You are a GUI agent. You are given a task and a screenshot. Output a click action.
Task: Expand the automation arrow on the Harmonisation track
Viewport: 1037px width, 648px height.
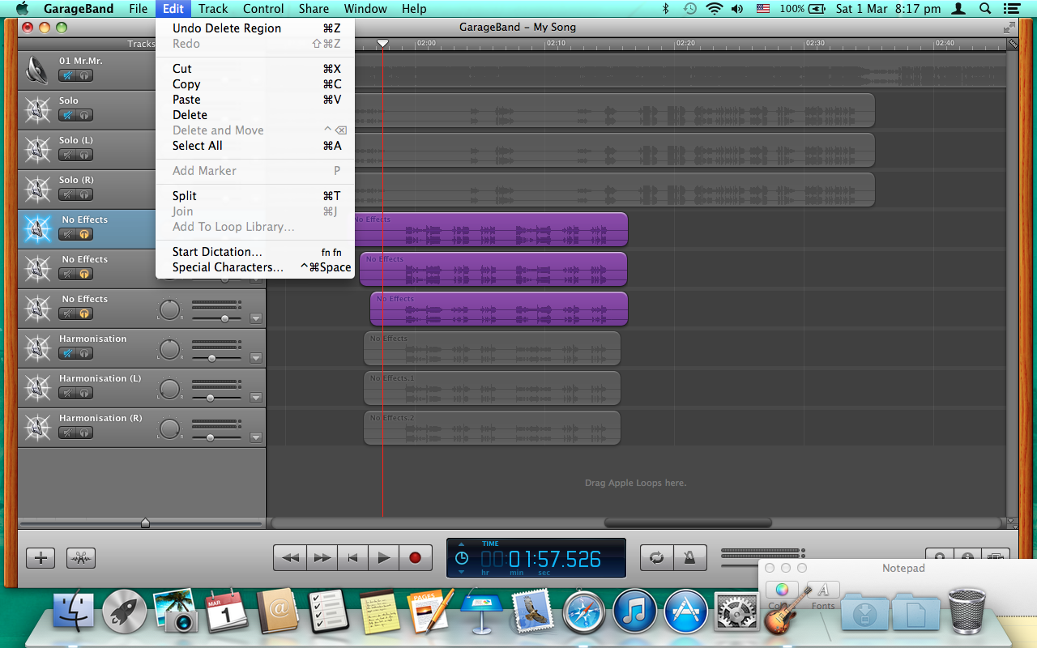click(x=256, y=358)
